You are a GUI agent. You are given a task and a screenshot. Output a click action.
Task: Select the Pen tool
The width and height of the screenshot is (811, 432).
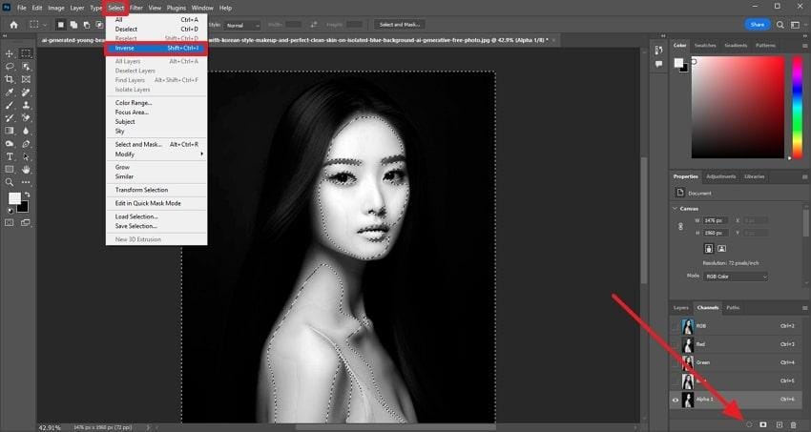pyautogui.click(x=26, y=144)
